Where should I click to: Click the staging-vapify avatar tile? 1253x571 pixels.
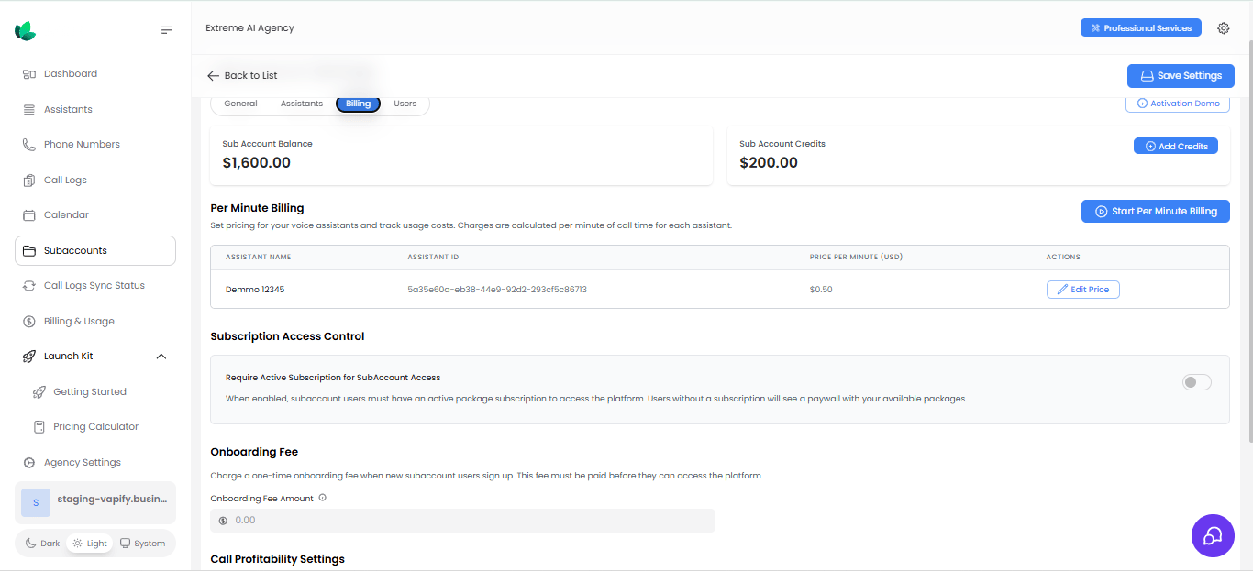tap(36, 502)
